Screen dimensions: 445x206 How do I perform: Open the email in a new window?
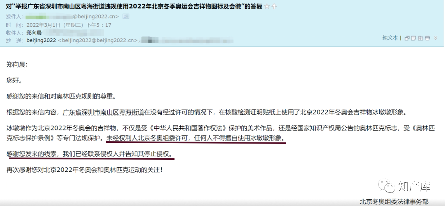407,38
